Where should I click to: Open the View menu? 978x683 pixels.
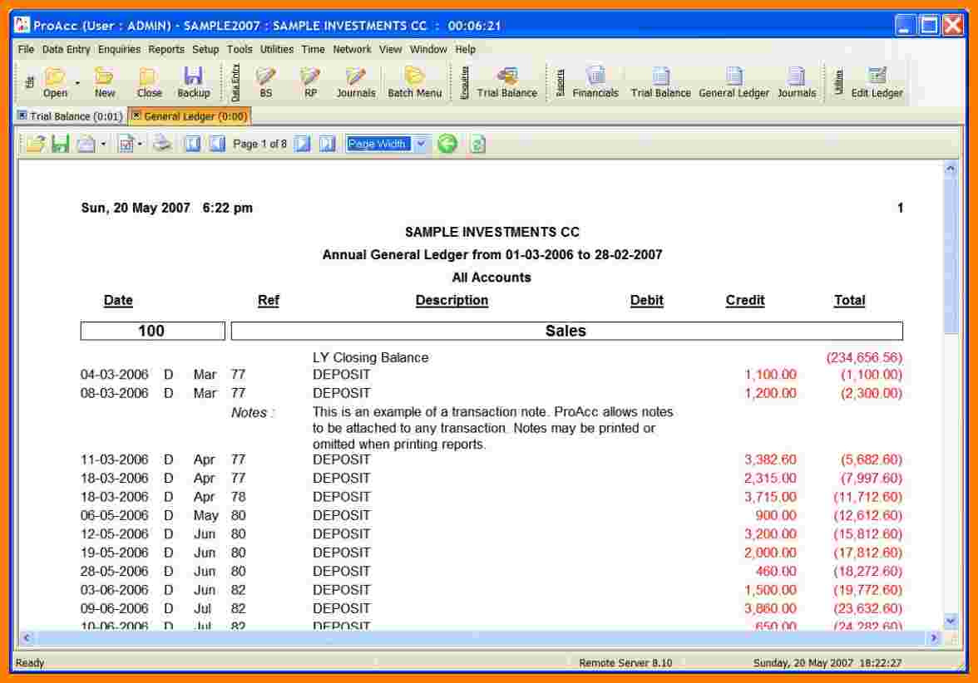coord(391,49)
